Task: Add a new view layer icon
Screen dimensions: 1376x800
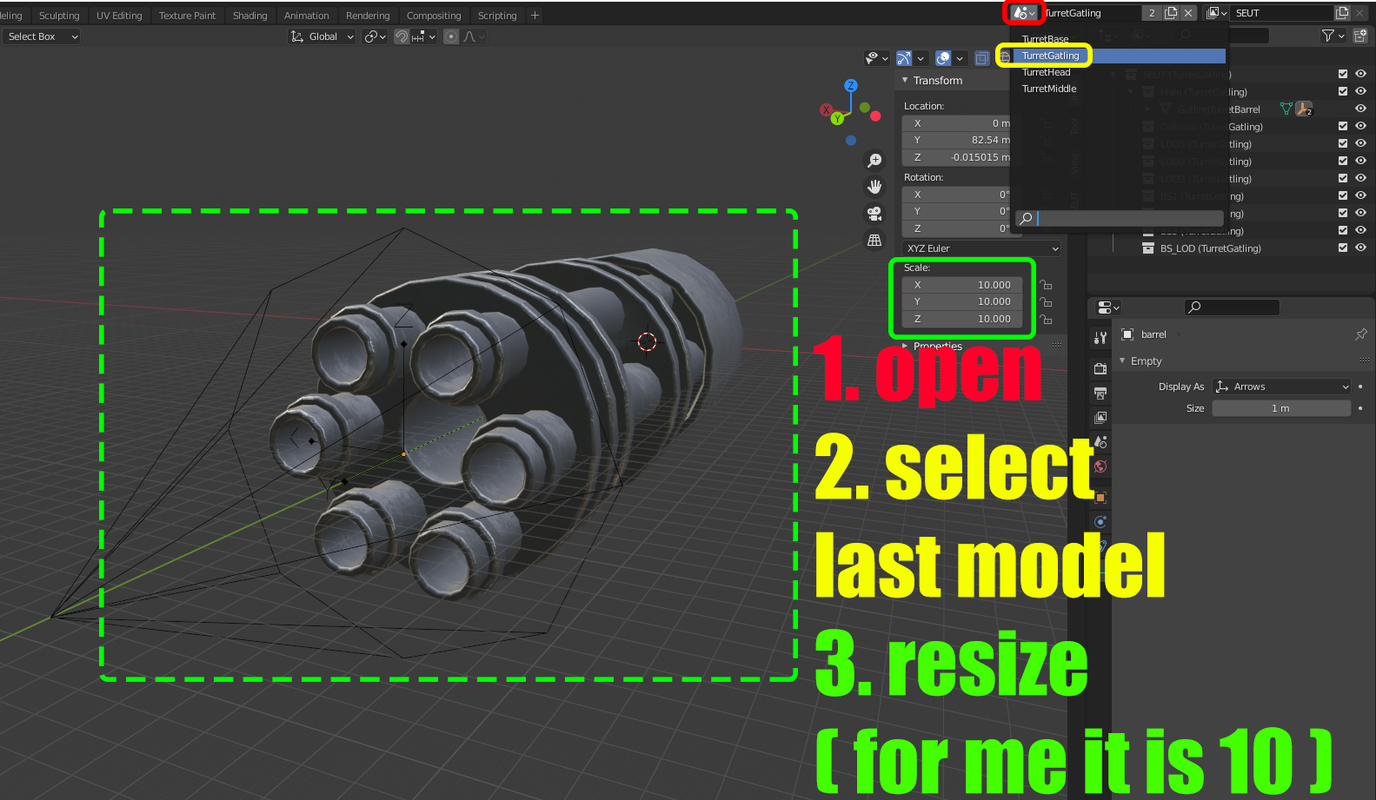Action: [x=1342, y=13]
